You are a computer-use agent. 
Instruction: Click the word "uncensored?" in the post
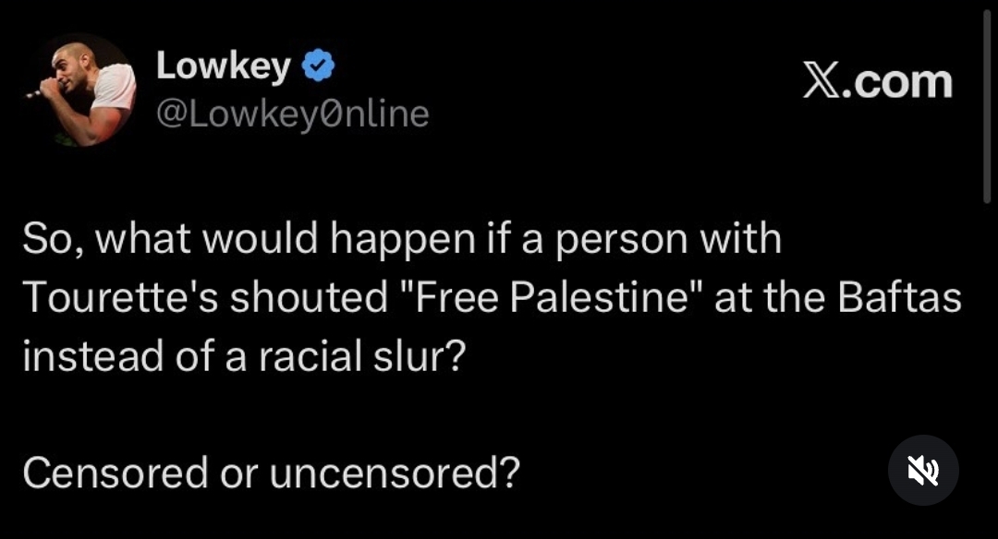click(394, 473)
